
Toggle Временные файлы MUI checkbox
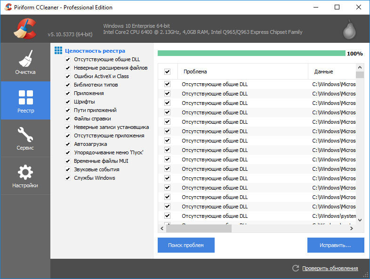click(x=68, y=161)
